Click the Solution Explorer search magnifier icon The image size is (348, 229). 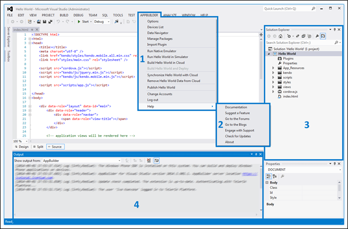[x=336, y=42]
